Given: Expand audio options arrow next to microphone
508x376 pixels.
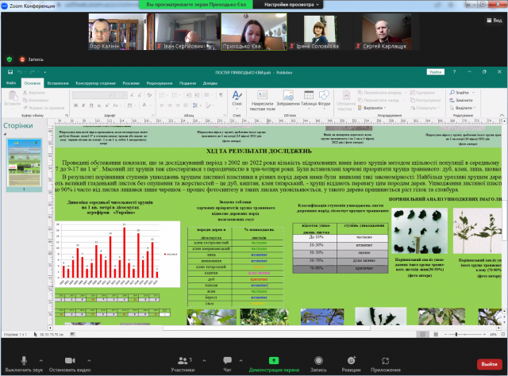Looking at the screenshot, I should [x=41, y=360].
